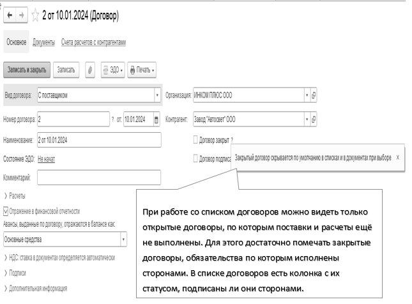This screenshot has height=304, width=412.
Task: Open the organization ИНКОМ ПЛЮС ООО card icon
Action: point(314,95)
